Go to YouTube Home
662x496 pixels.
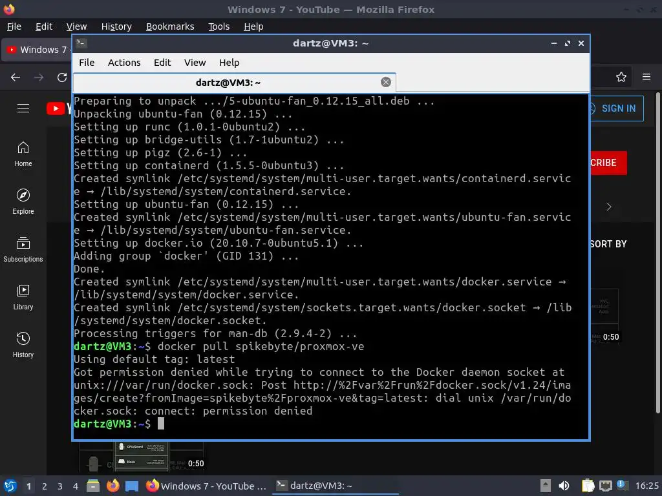(x=23, y=154)
